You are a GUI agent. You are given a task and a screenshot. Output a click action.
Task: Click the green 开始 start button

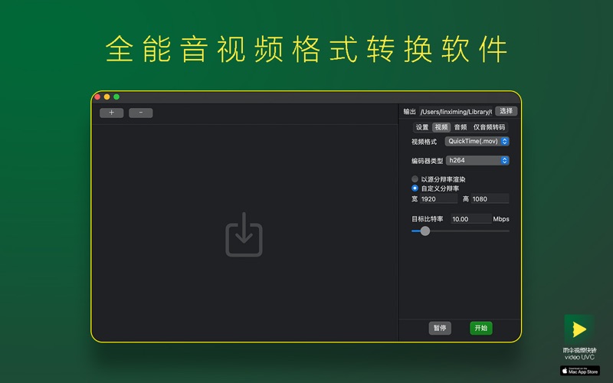(x=481, y=328)
